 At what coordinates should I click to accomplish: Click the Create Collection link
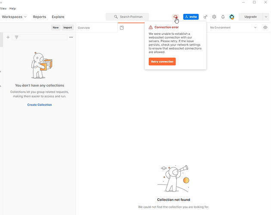point(40,105)
